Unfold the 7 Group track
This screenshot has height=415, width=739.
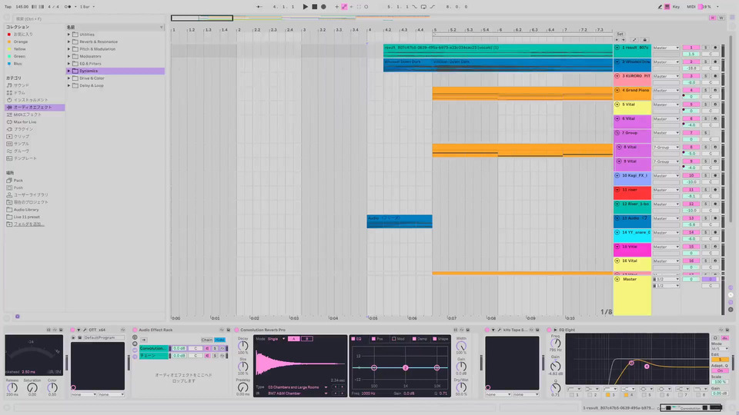[617, 133]
